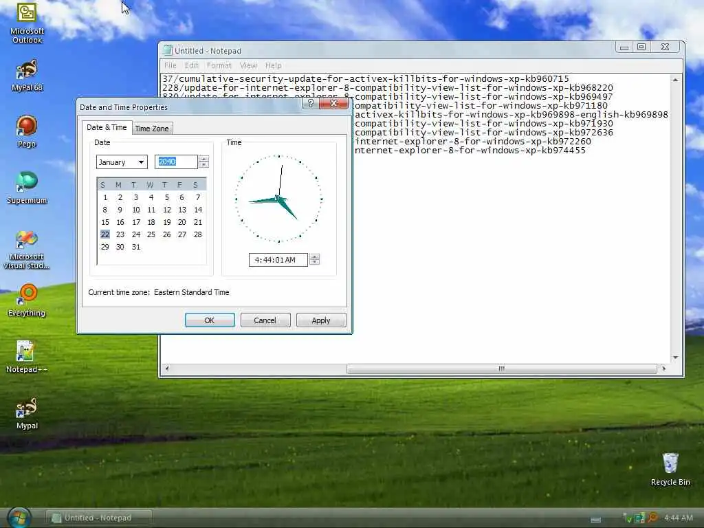Open Notepad Edit menu
704x528 pixels.
191,65
